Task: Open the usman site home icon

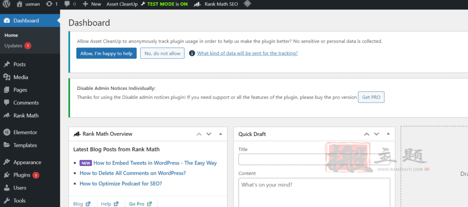Action: tap(20, 4)
